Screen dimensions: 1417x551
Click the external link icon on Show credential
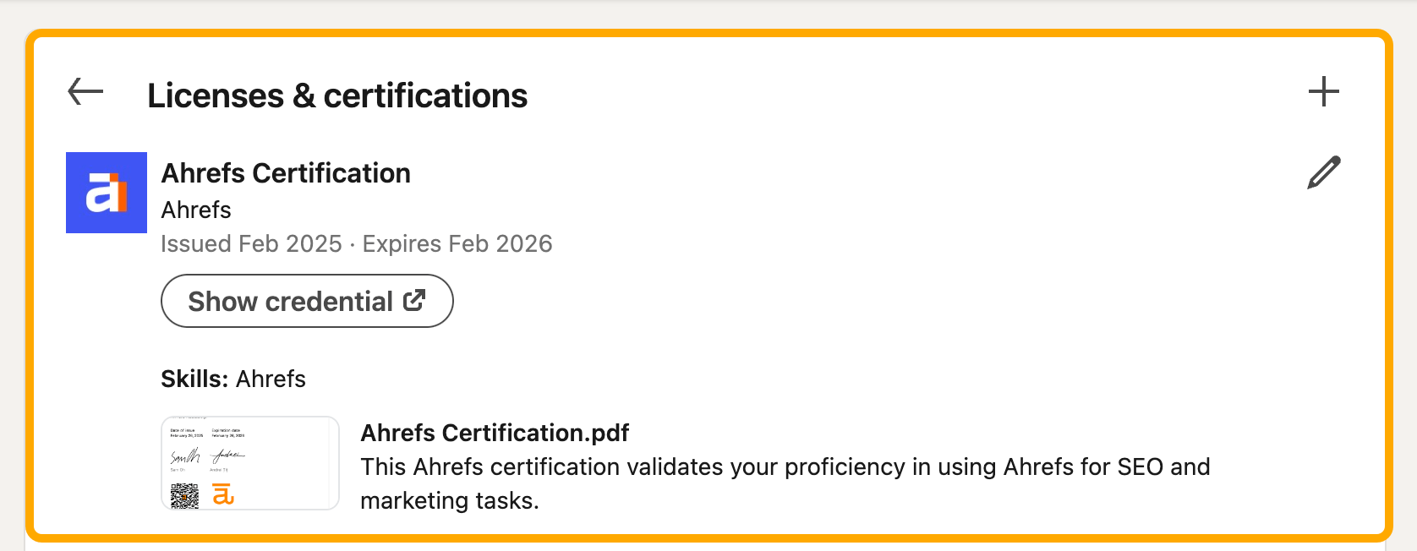coord(413,300)
